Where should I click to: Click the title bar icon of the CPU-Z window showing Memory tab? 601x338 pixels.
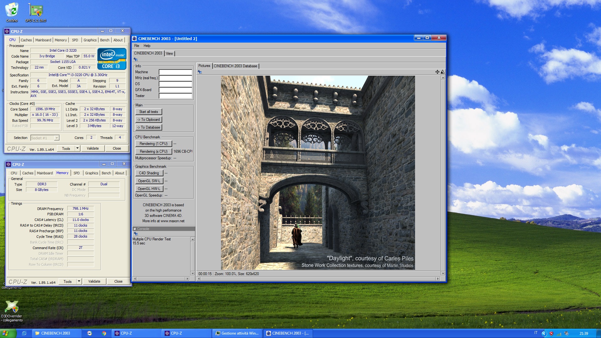click(8, 164)
